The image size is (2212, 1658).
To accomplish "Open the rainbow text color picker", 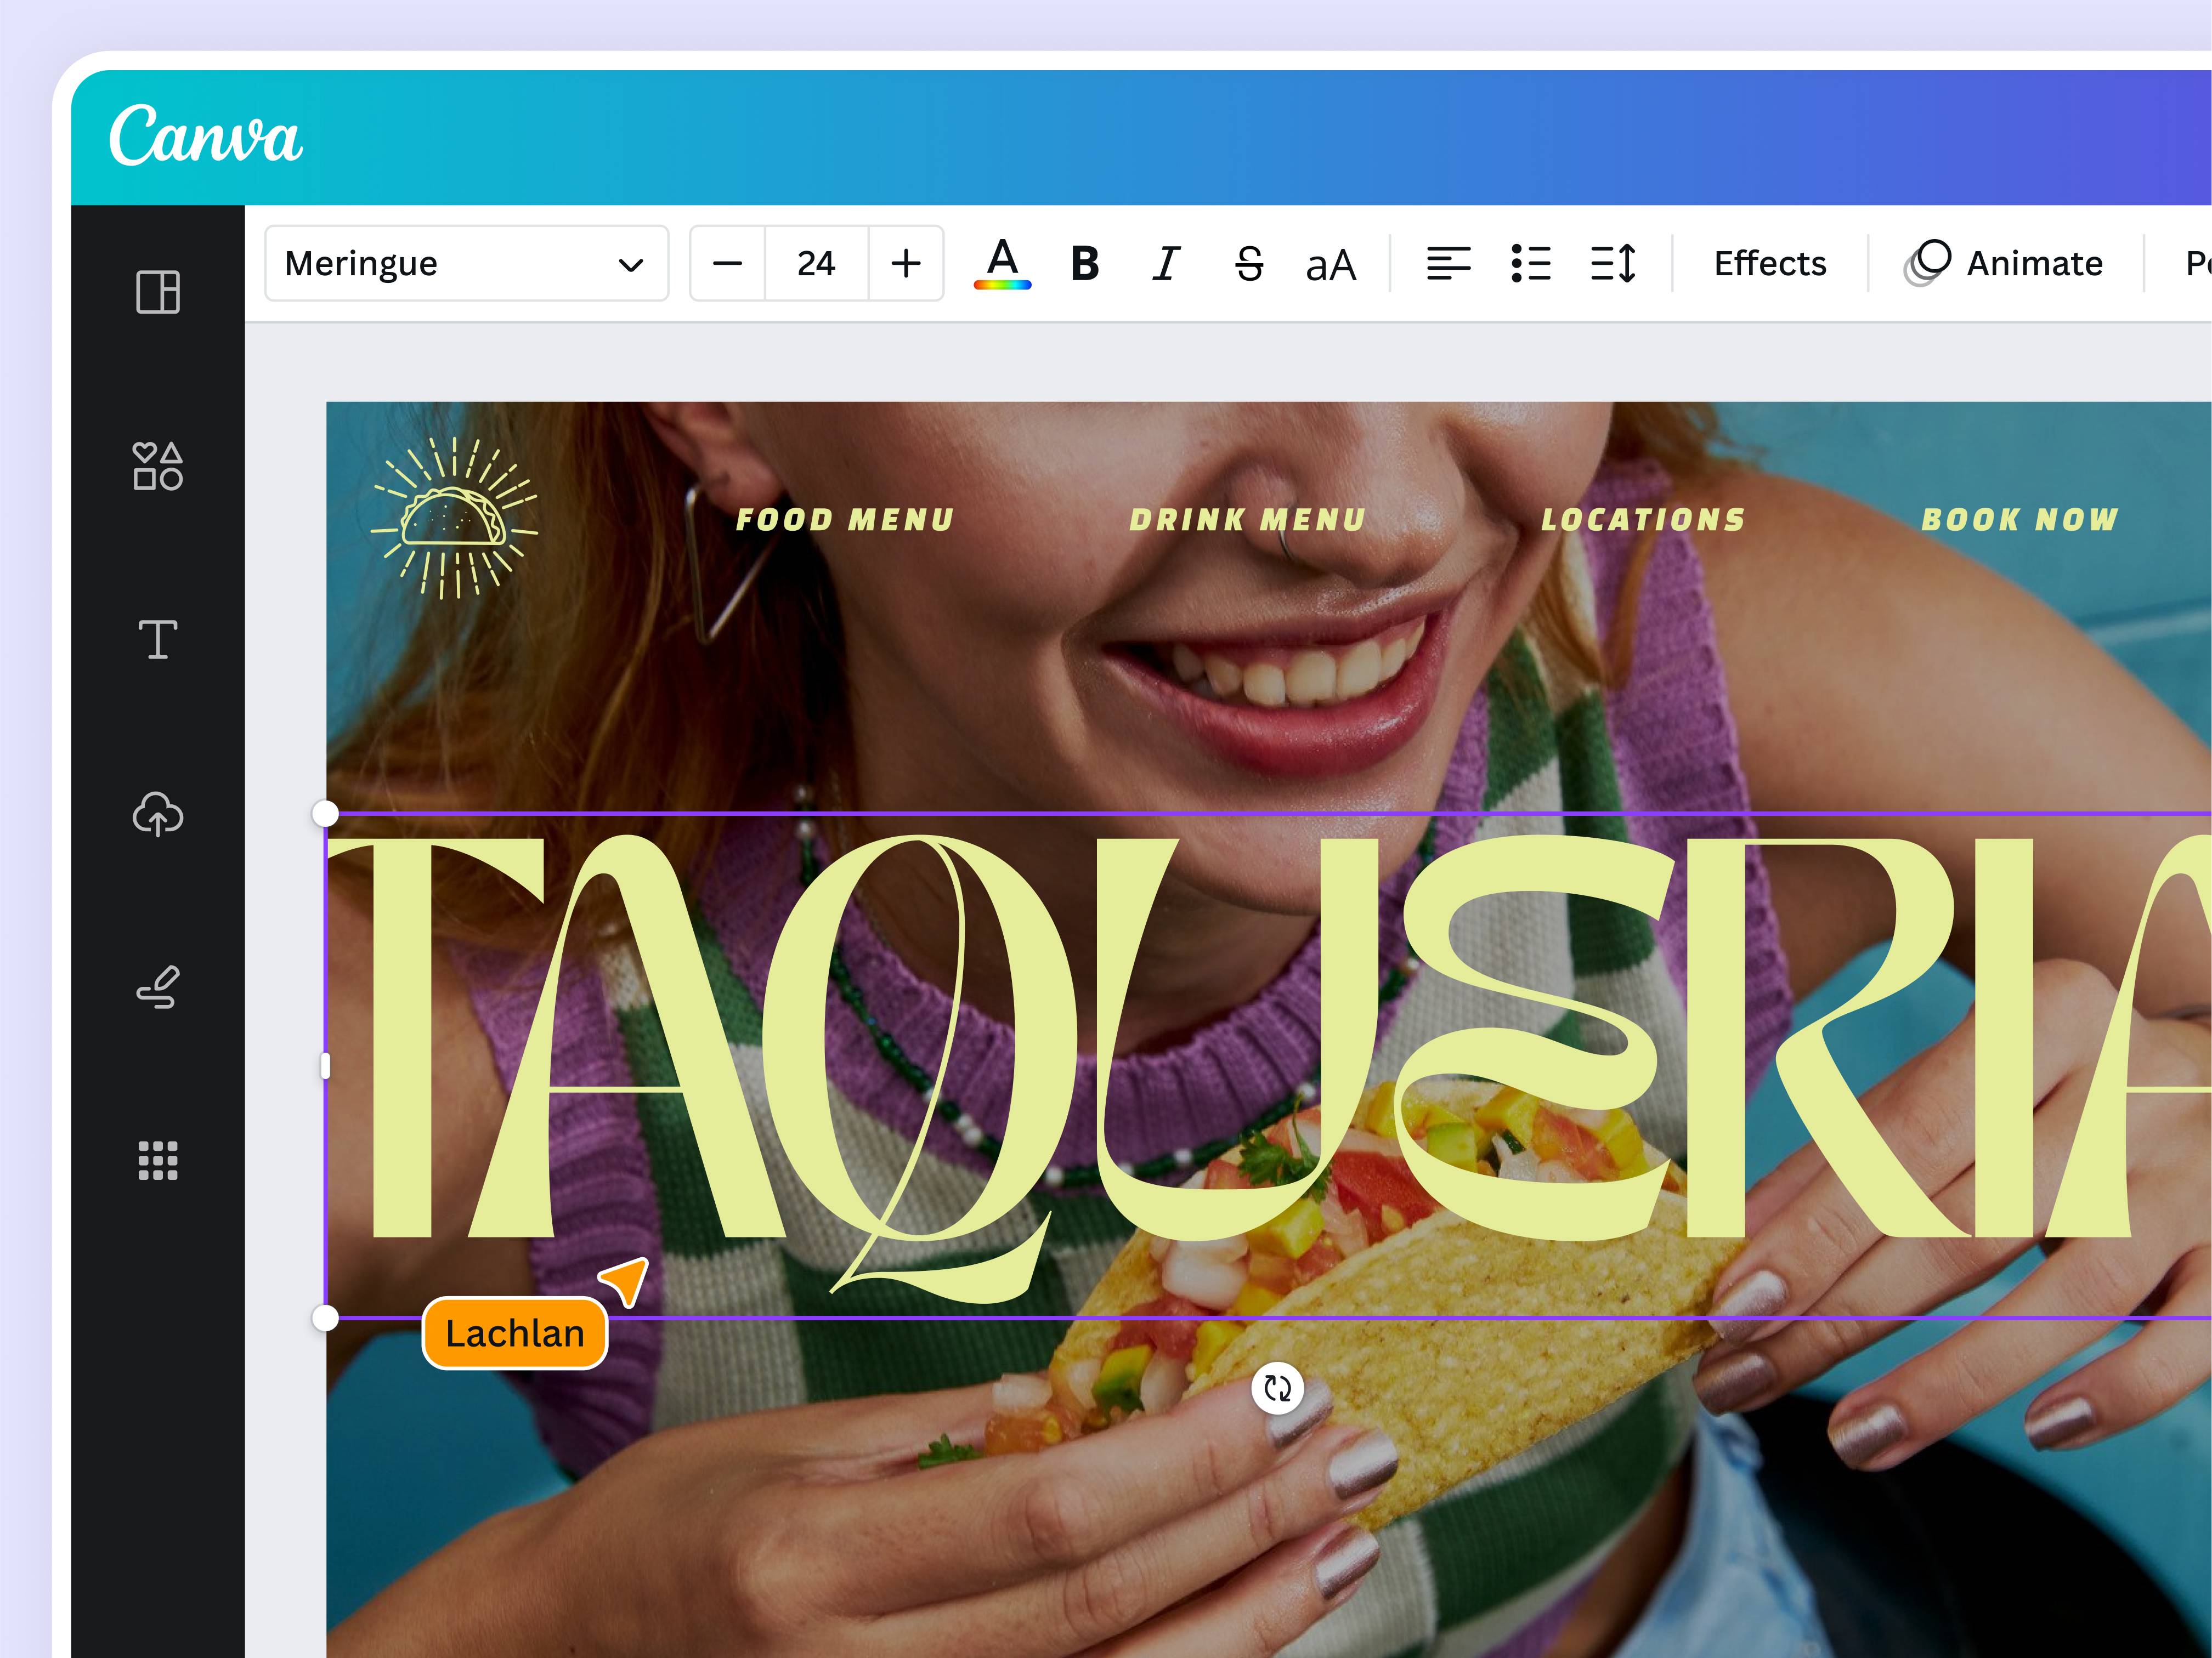I will click(x=1002, y=264).
